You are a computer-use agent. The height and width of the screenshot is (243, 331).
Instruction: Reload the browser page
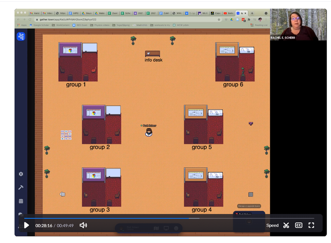tap(30, 19)
